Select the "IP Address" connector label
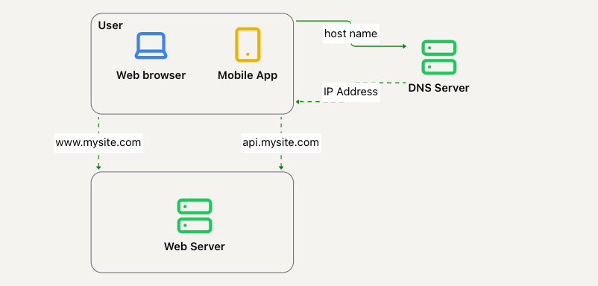 (x=351, y=92)
